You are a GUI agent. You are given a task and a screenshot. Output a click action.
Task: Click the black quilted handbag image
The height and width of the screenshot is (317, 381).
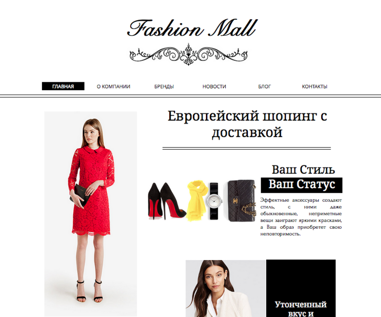click(x=242, y=201)
